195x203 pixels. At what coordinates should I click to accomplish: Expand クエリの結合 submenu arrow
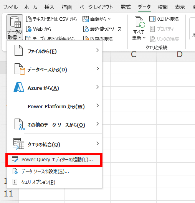click(x=97, y=144)
